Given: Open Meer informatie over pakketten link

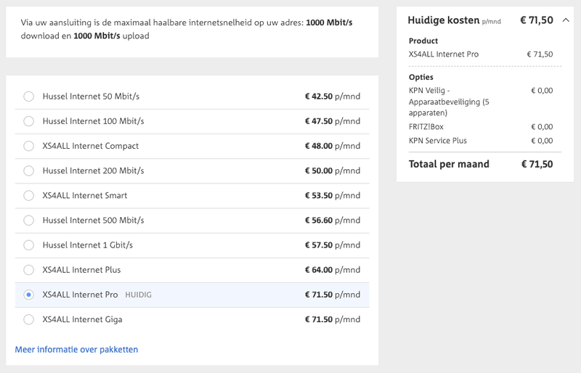Looking at the screenshot, I should pyautogui.click(x=76, y=349).
